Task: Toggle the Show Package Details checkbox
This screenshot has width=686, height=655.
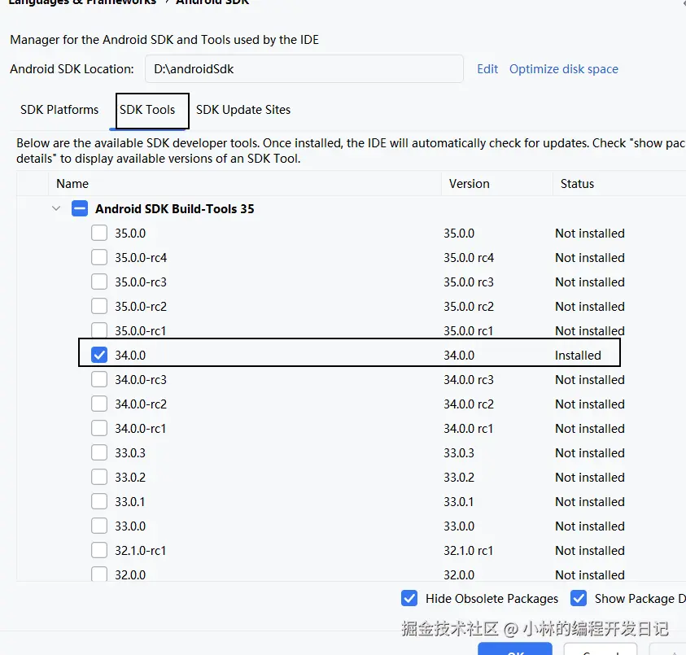Action: 579,598
